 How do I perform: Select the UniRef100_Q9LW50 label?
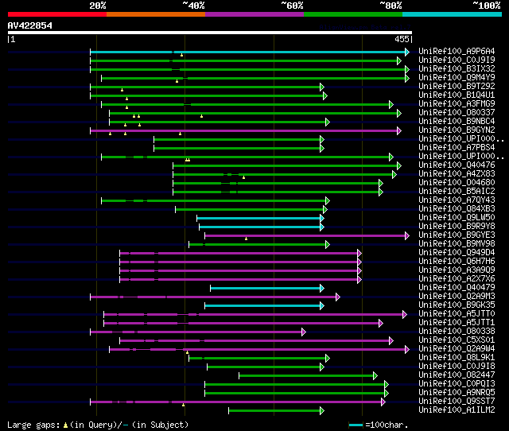(x=457, y=218)
